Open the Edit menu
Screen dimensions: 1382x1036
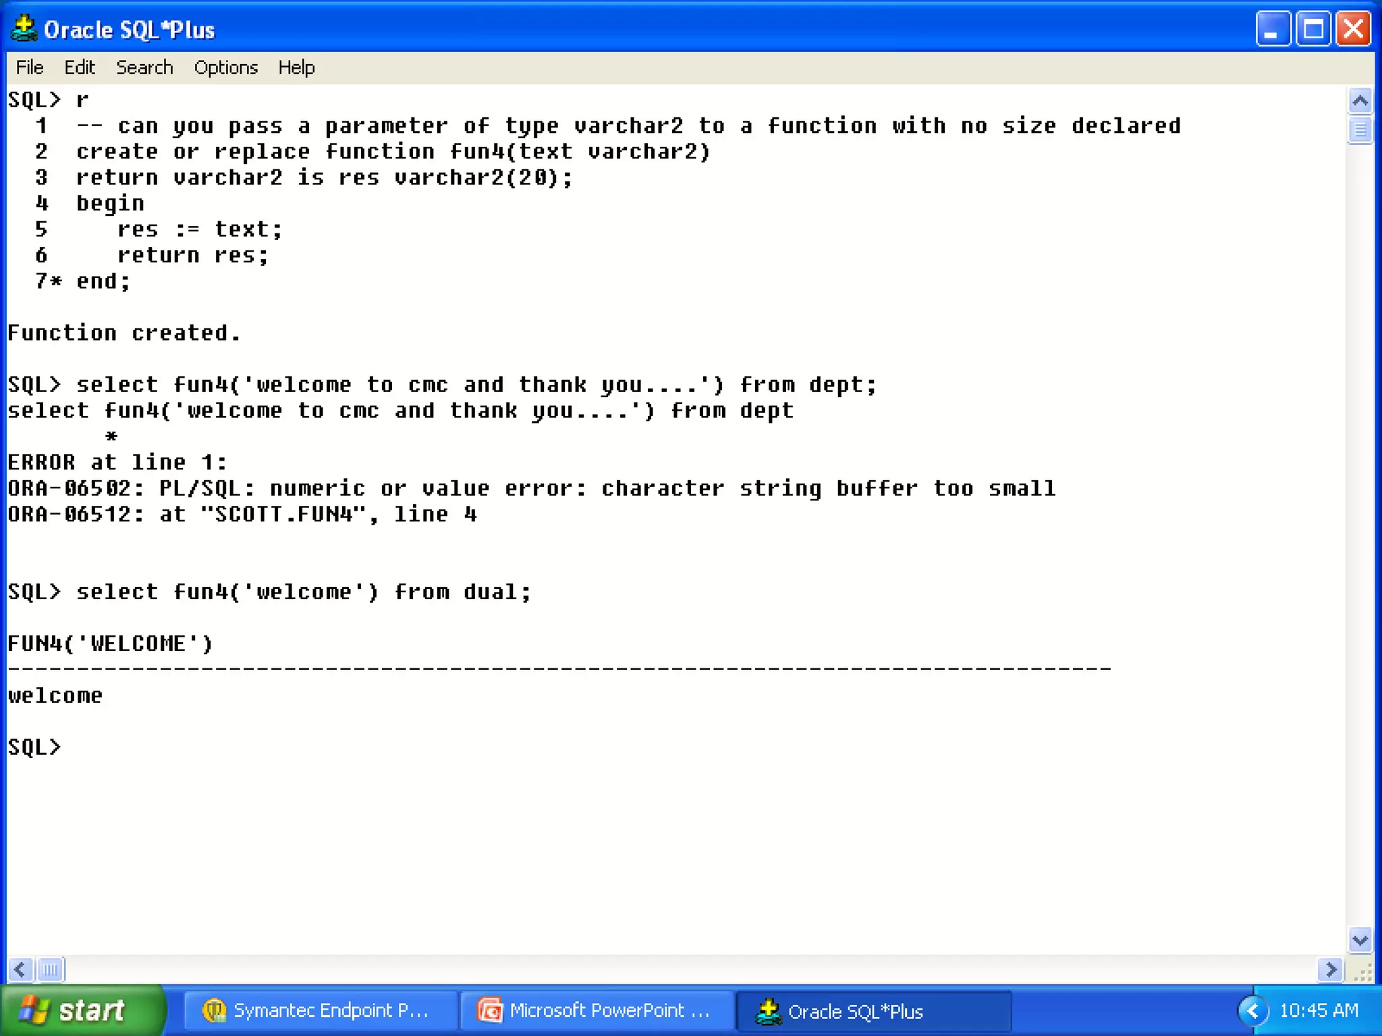point(80,67)
